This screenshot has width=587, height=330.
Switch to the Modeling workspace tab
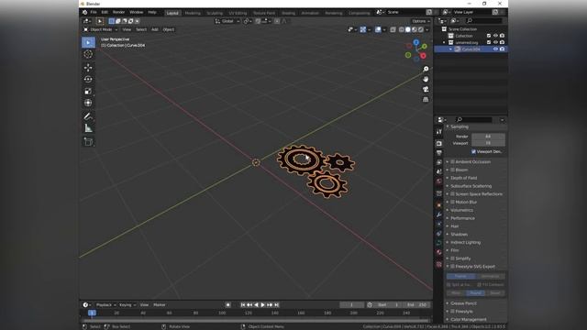point(193,13)
